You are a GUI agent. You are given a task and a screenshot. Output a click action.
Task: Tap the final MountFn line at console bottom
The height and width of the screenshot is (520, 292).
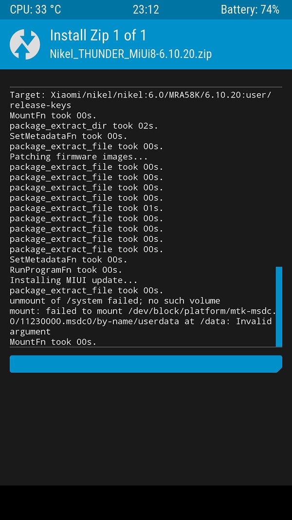point(53,341)
